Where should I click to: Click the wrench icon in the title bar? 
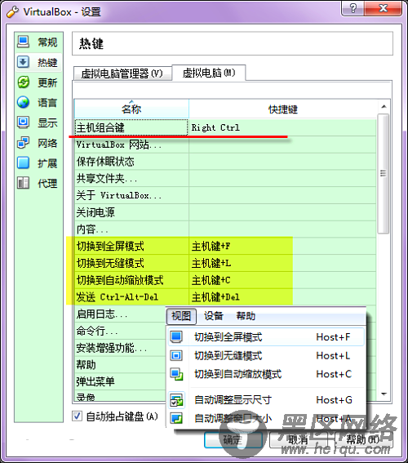[12, 11]
